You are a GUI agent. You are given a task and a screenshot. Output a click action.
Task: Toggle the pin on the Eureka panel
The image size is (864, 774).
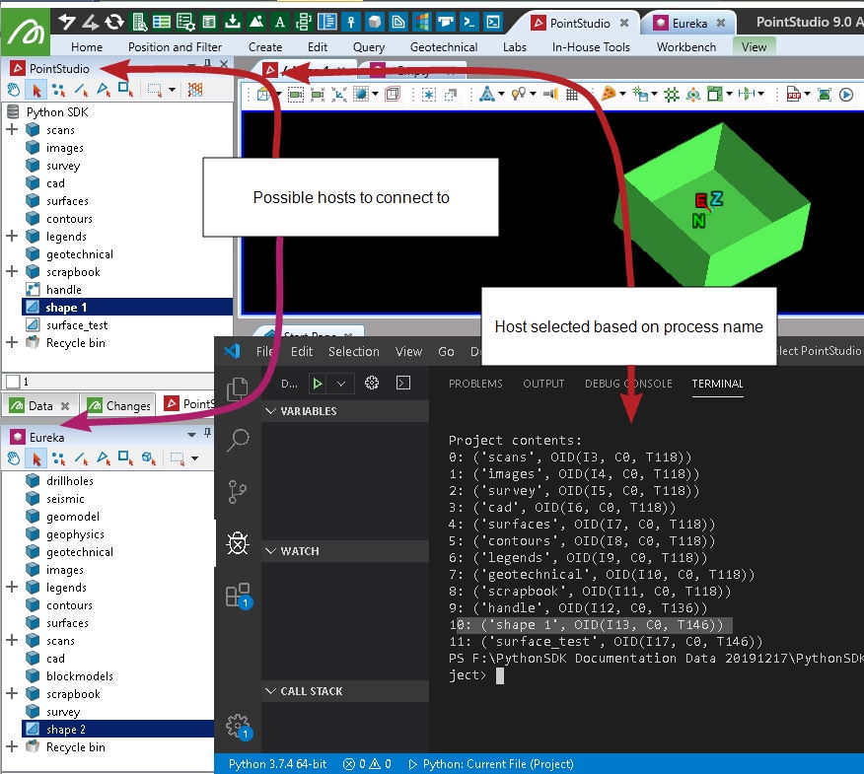point(207,434)
